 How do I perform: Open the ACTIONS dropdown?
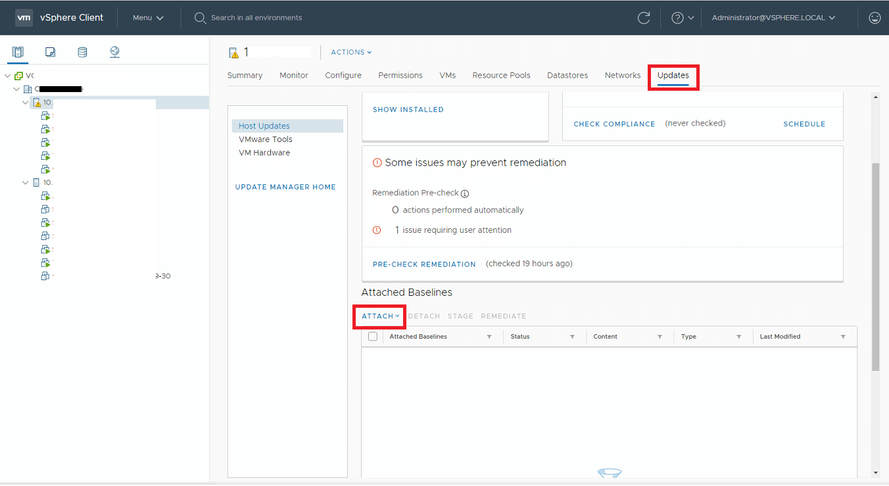tap(351, 52)
